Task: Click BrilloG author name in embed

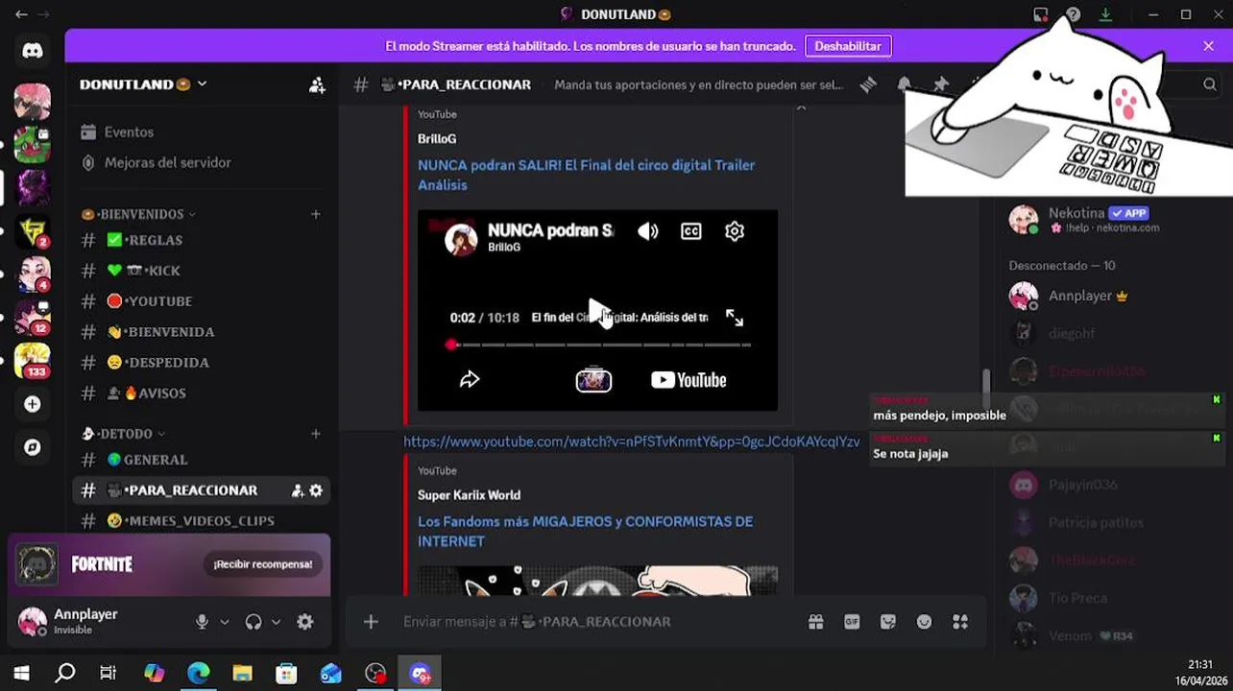Action: pos(437,139)
